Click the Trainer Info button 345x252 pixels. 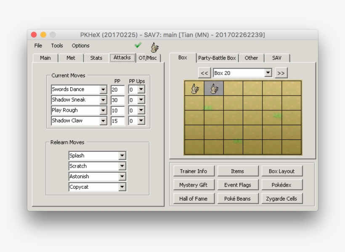194,171
